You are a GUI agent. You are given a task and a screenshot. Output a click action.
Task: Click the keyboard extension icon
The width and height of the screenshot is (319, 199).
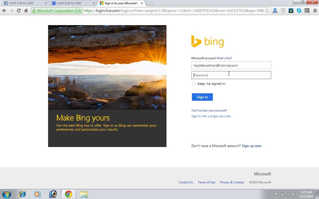[307, 11]
